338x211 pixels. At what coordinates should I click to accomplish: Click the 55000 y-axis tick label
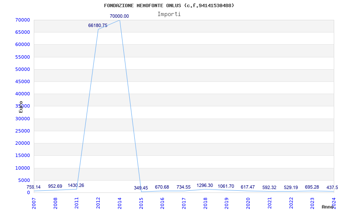point(22,57)
